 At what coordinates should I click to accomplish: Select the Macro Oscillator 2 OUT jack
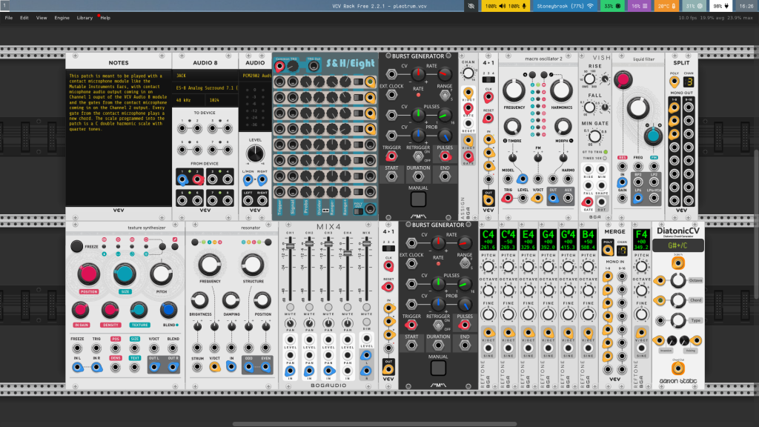pyautogui.click(x=553, y=198)
